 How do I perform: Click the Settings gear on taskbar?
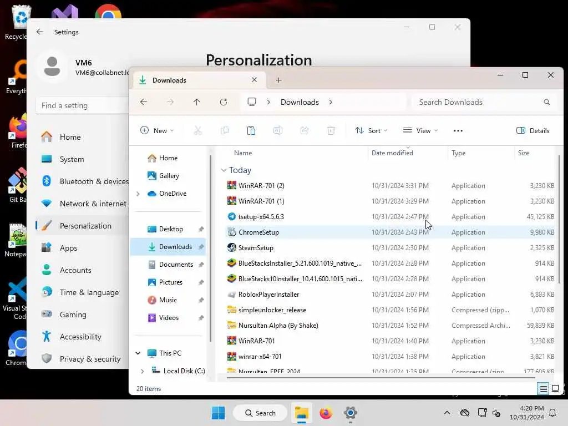point(351,413)
